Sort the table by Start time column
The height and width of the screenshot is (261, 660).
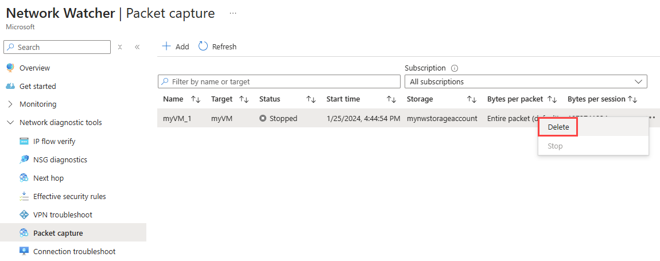391,99
